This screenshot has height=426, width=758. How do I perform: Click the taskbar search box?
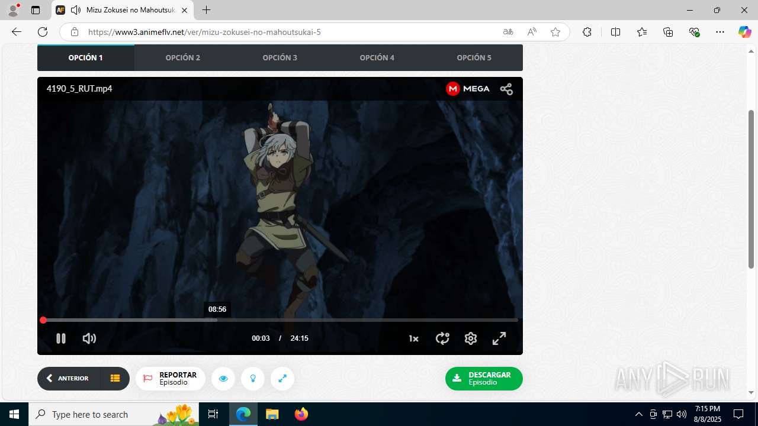[114, 414]
